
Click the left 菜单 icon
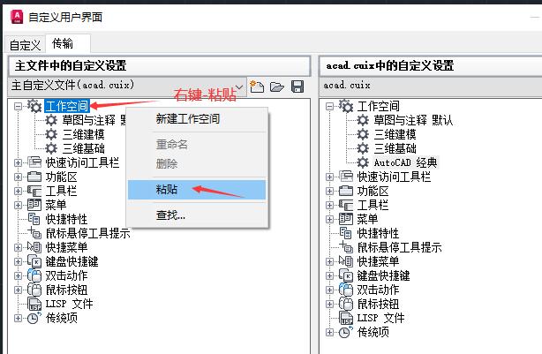click(34, 205)
